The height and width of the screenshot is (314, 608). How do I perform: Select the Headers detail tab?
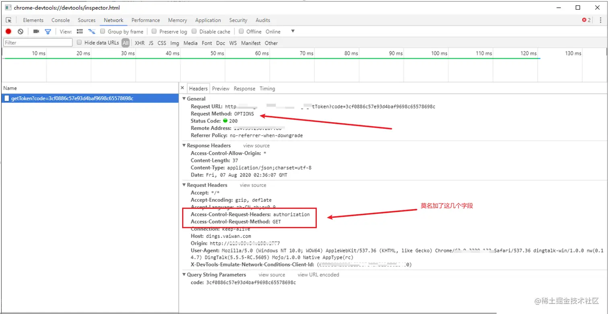coord(198,88)
